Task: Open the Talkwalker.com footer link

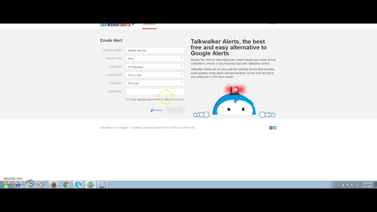Action: 109,128
